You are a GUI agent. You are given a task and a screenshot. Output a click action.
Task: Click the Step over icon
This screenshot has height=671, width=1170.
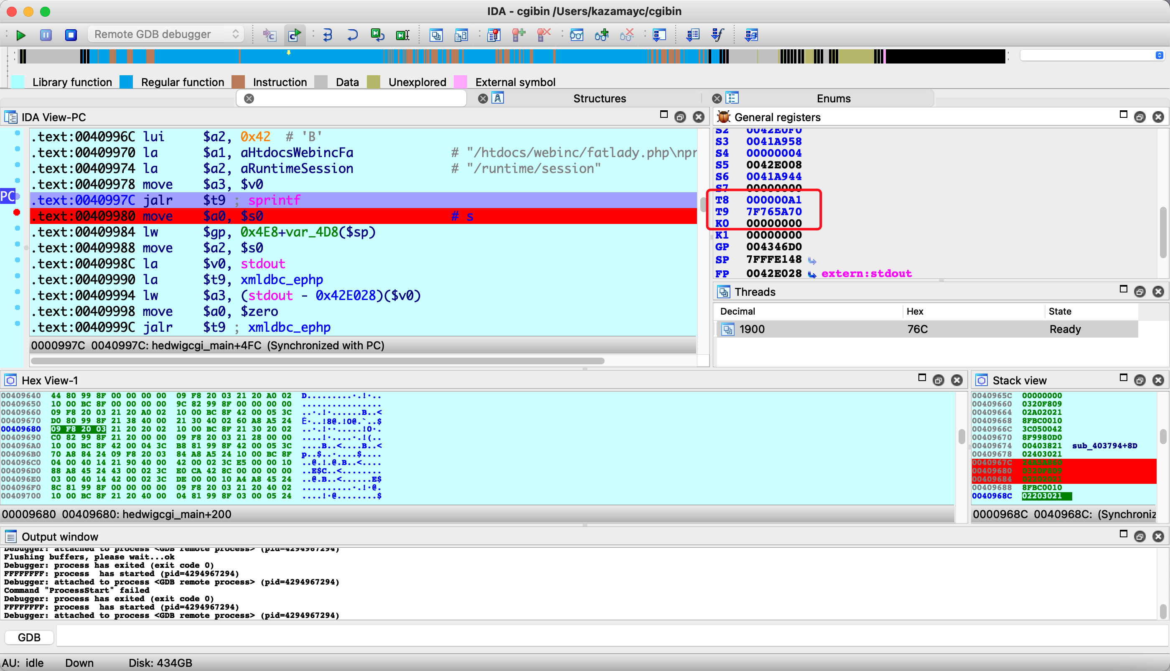point(352,35)
